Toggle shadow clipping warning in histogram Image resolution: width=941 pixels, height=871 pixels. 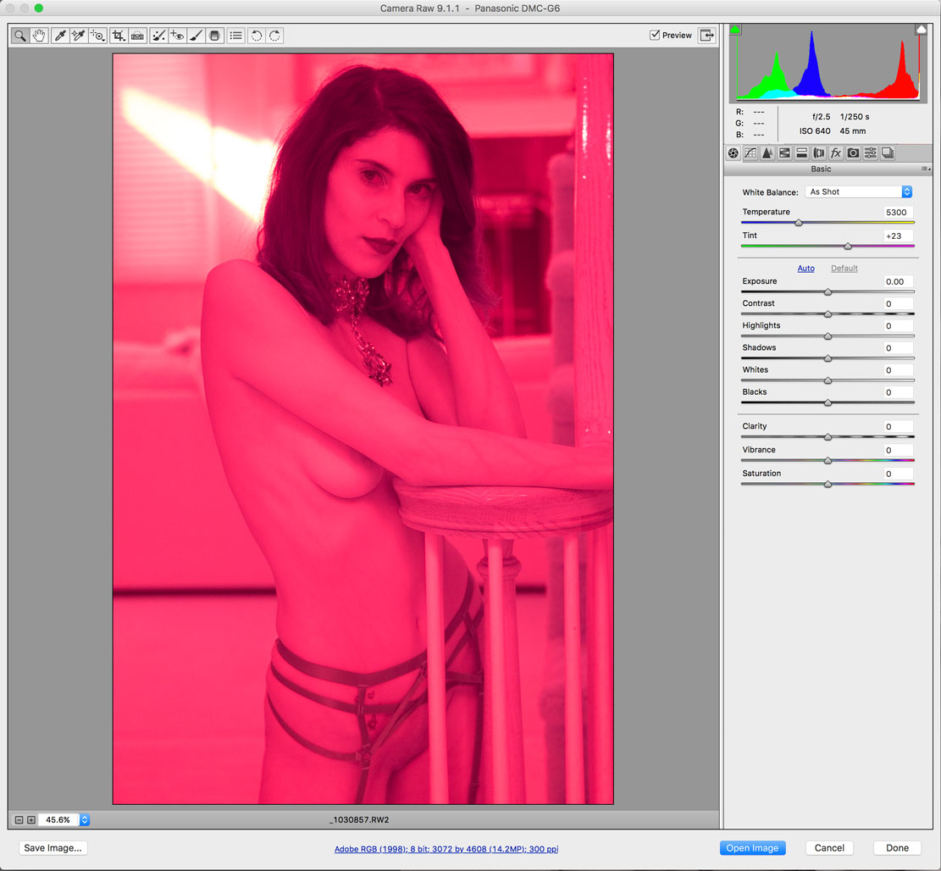click(735, 30)
